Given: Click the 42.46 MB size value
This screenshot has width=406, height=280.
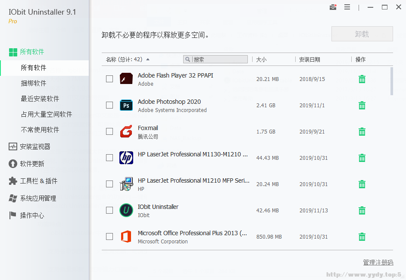Looking at the screenshot, I should 268,210.
